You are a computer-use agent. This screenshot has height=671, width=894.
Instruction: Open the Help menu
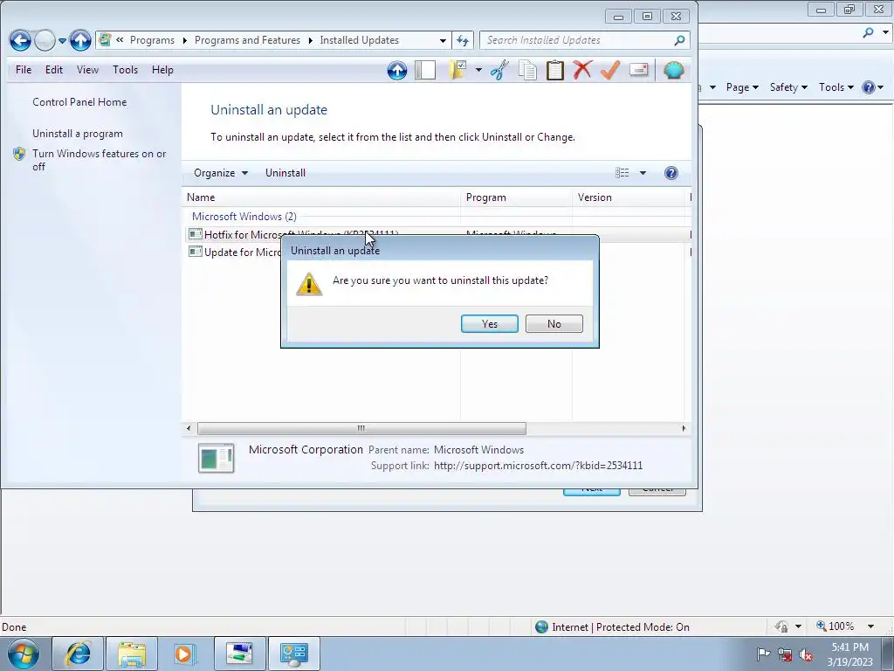(x=162, y=70)
